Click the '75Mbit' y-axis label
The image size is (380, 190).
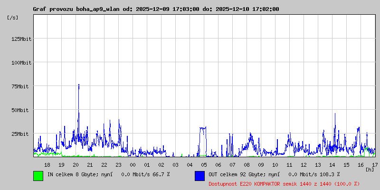[20, 86]
